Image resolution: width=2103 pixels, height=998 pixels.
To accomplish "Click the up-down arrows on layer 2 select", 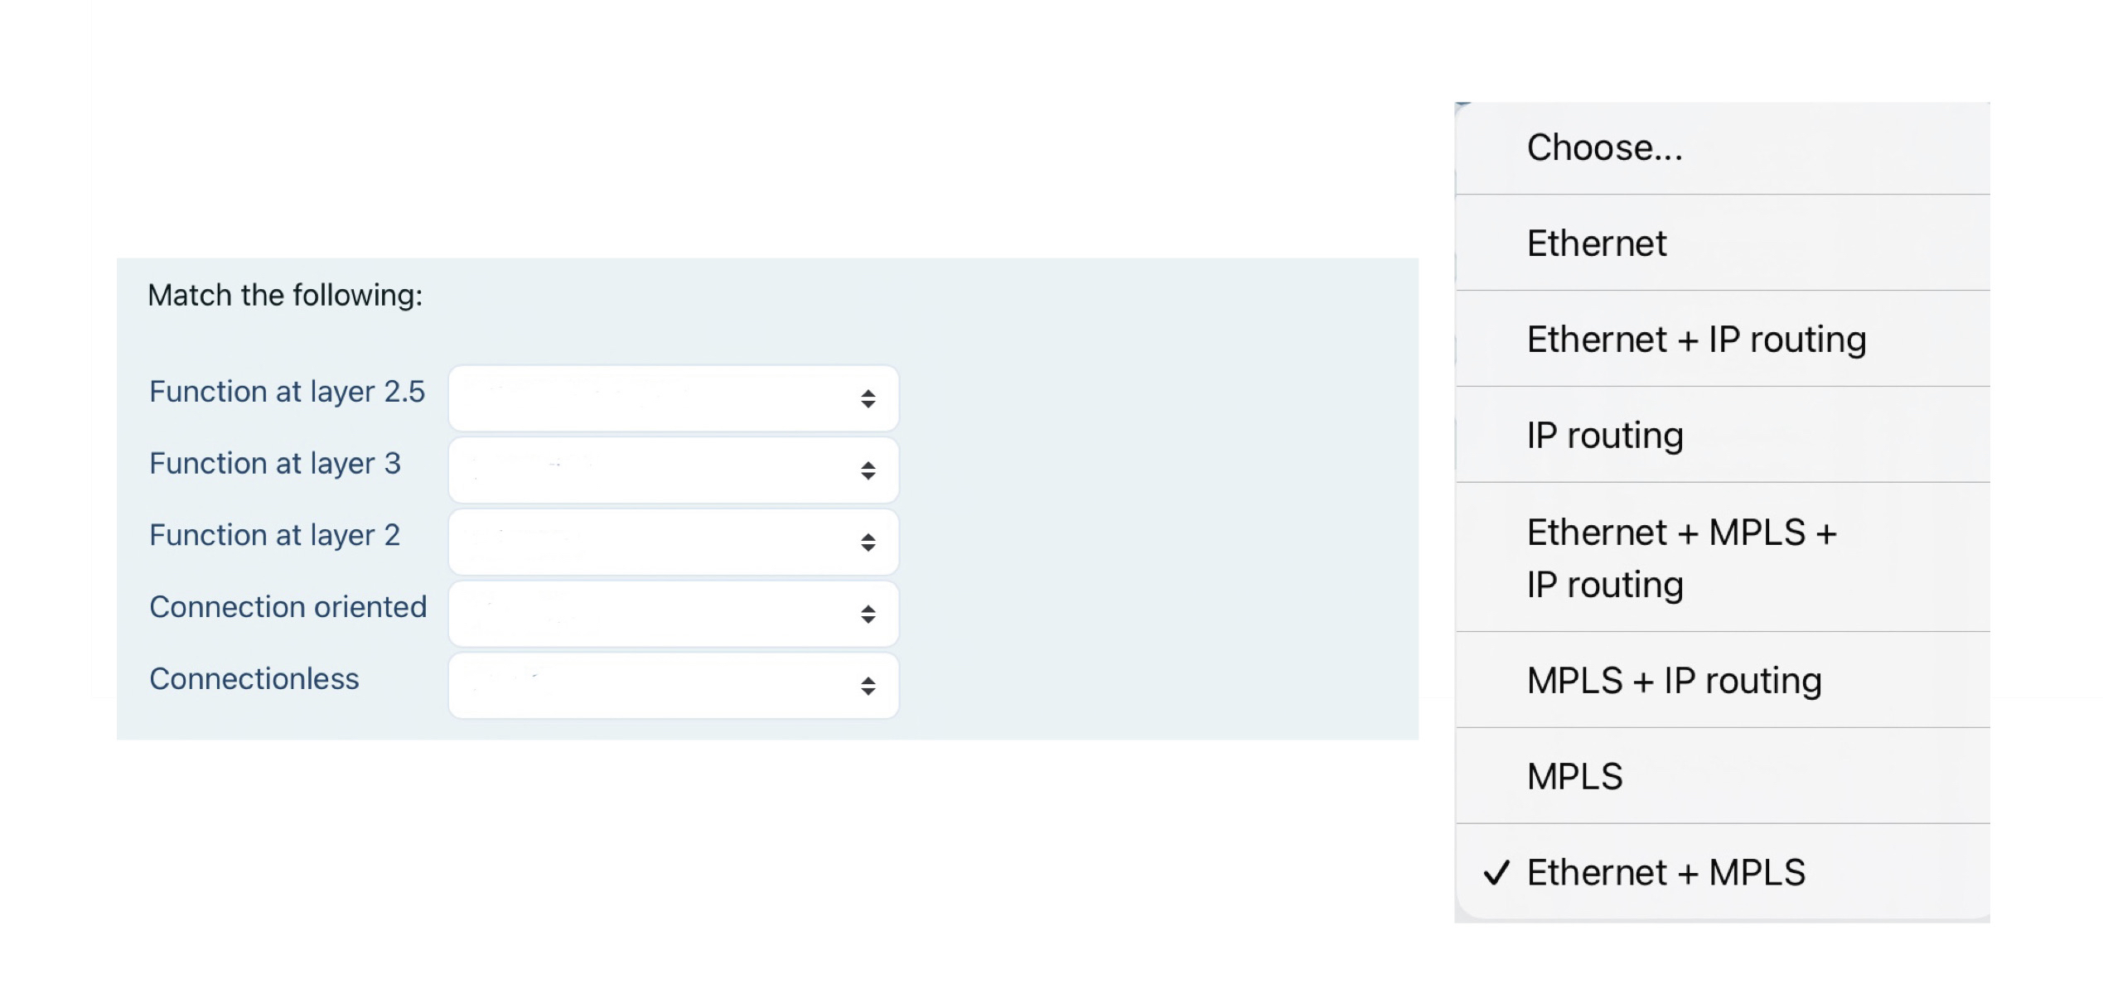I will click(x=869, y=541).
